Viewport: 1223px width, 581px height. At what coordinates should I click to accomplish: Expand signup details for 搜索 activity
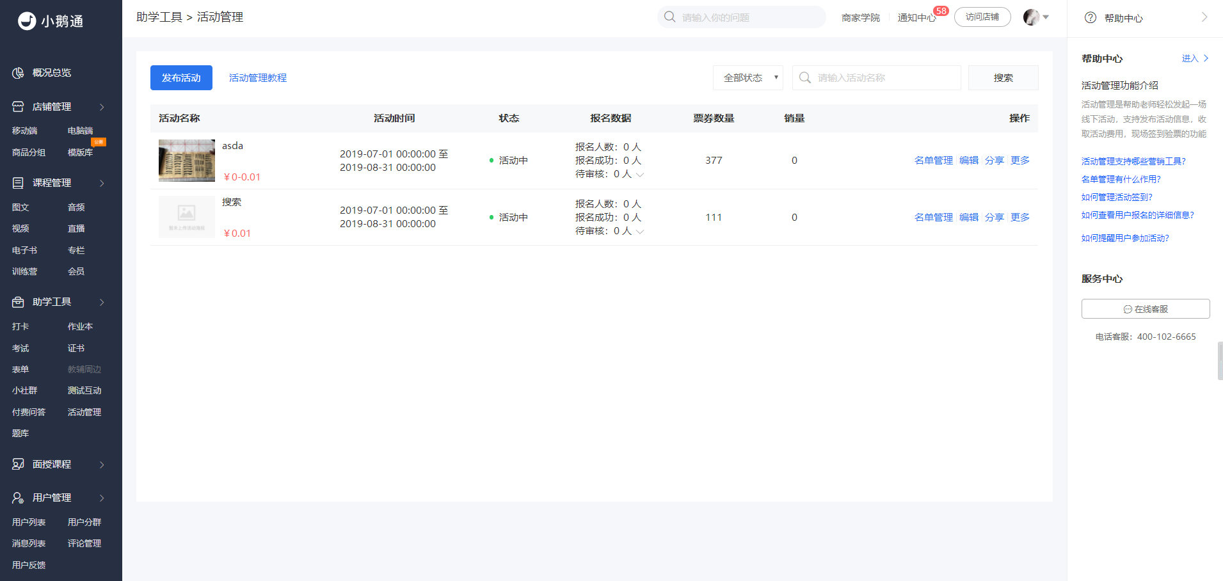click(640, 232)
